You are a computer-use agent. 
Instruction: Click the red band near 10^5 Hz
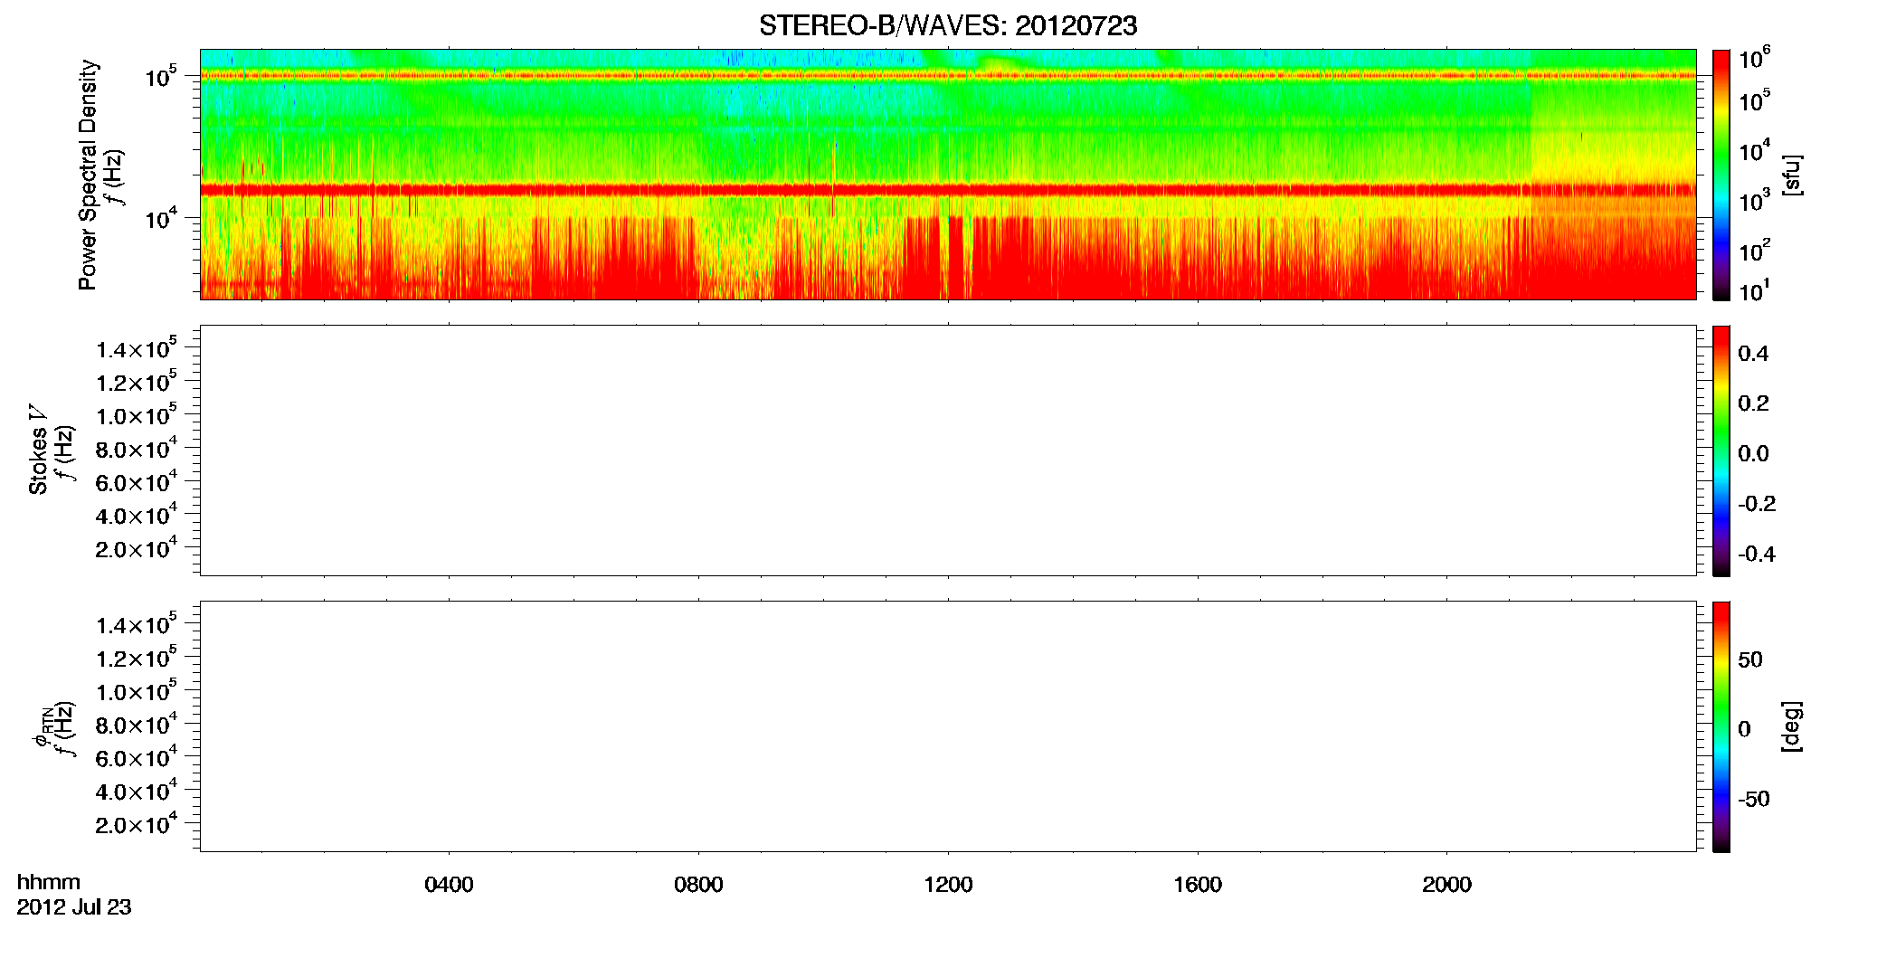click(x=948, y=76)
